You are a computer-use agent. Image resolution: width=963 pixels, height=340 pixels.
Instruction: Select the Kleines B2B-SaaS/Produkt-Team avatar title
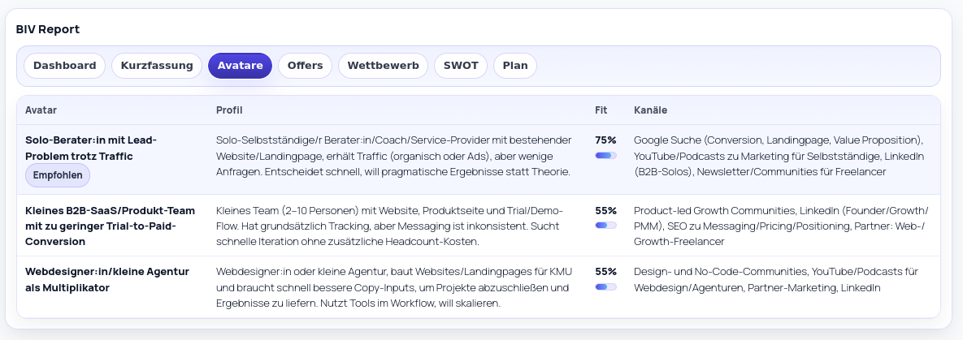[100, 226]
